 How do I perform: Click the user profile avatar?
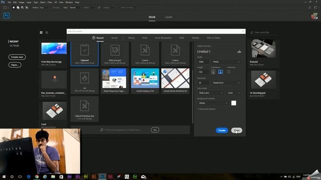[314, 16]
